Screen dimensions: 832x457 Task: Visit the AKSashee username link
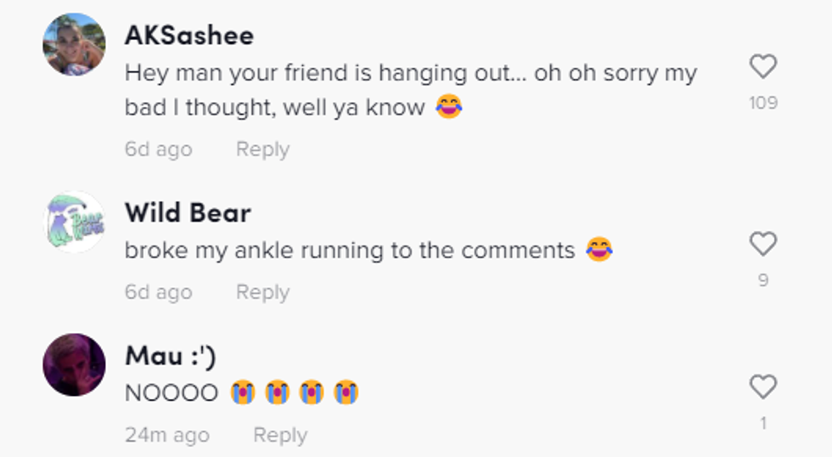tap(189, 36)
